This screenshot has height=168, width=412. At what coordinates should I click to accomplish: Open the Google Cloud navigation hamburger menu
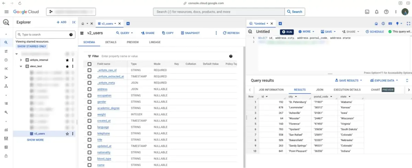click(x=6, y=12)
